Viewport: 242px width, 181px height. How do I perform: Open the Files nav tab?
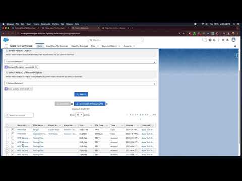[x=93, y=46]
